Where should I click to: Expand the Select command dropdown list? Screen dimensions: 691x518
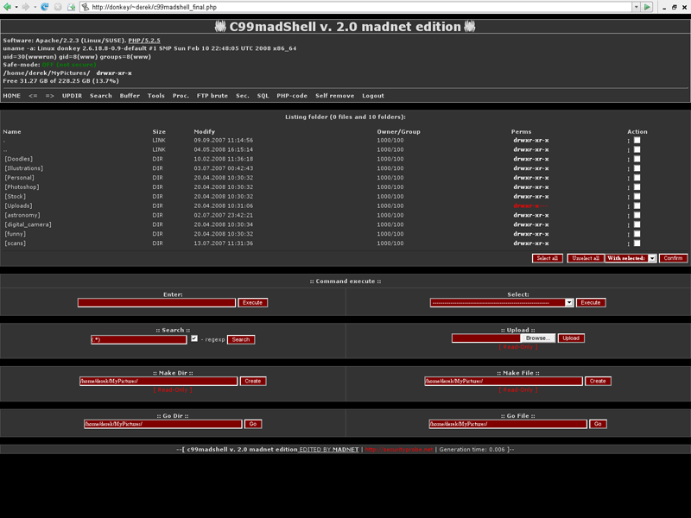(x=569, y=303)
